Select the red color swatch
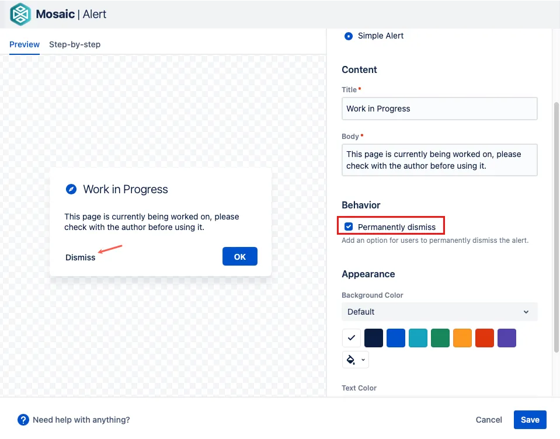 point(484,337)
